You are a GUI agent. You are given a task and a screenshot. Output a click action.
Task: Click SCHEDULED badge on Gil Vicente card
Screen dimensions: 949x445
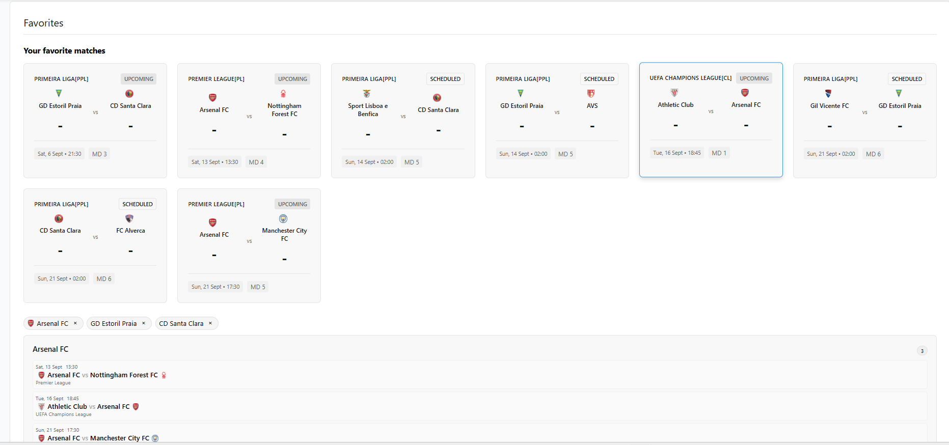(907, 79)
